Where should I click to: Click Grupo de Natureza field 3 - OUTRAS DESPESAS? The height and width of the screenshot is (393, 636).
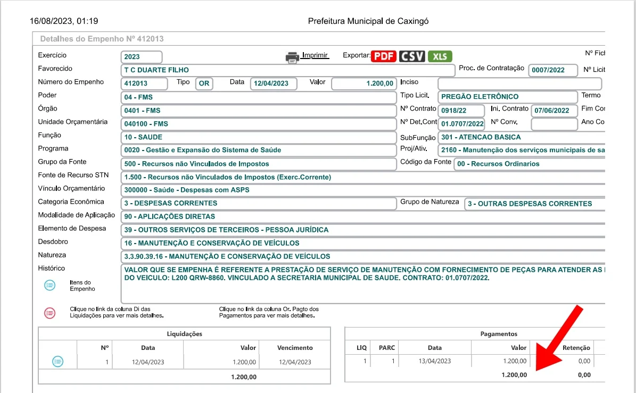click(535, 204)
